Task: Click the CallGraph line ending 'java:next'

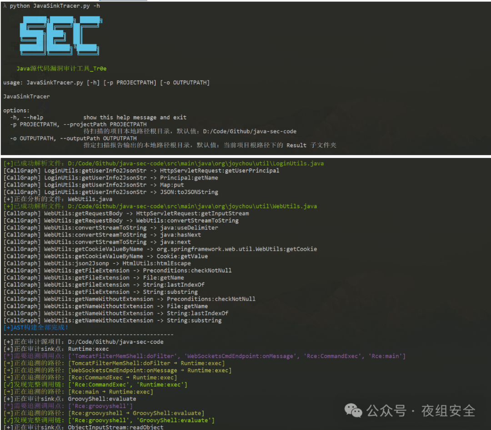Action: coord(97,242)
